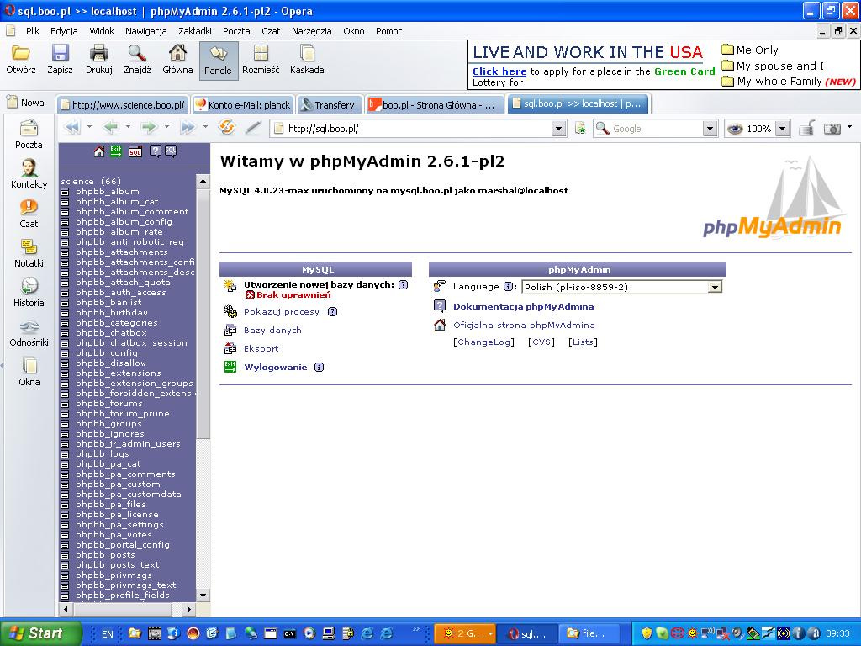This screenshot has width=861, height=646.
Task: Click the Pokazuj procesy link
Action: pyautogui.click(x=281, y=312)
